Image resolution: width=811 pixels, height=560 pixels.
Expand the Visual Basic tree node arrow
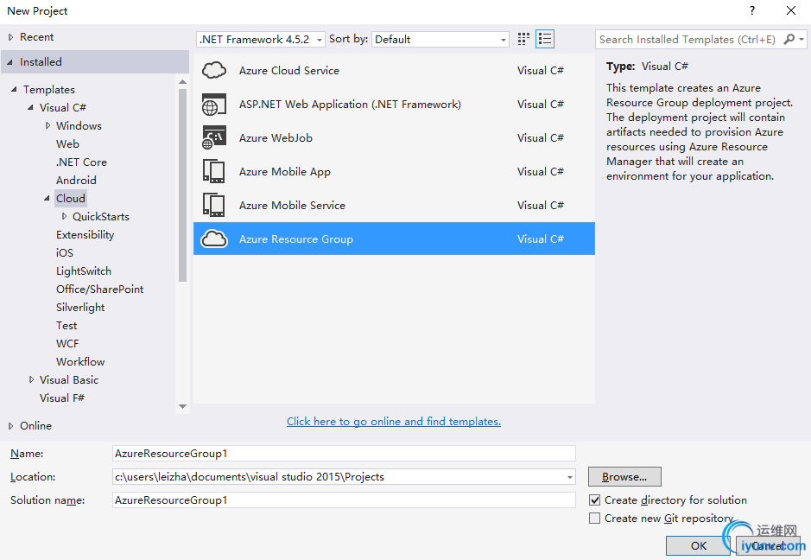31,379
